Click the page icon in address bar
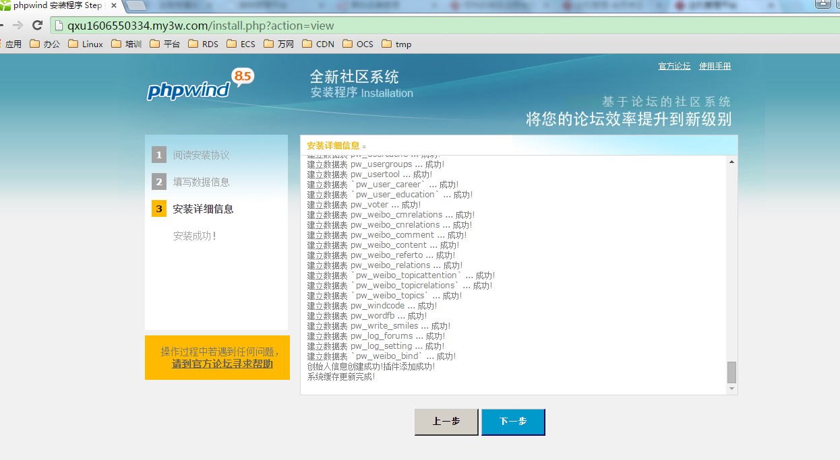The width and height of the screenshot is (840, 460). tap(59, 26)
